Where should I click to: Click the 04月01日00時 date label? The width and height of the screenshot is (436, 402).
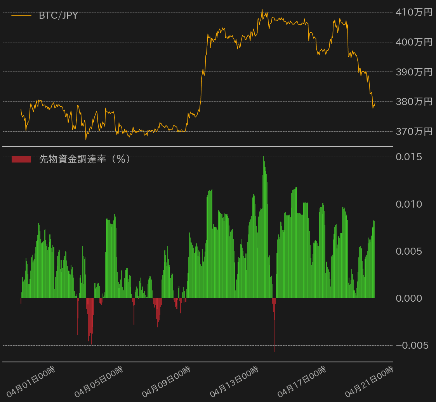(x=31, y=382)
